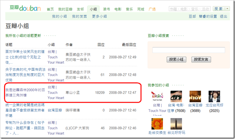Screen dimensions: 235x139
Task: Open the author link in the 61-reply row
Action: 78,75
